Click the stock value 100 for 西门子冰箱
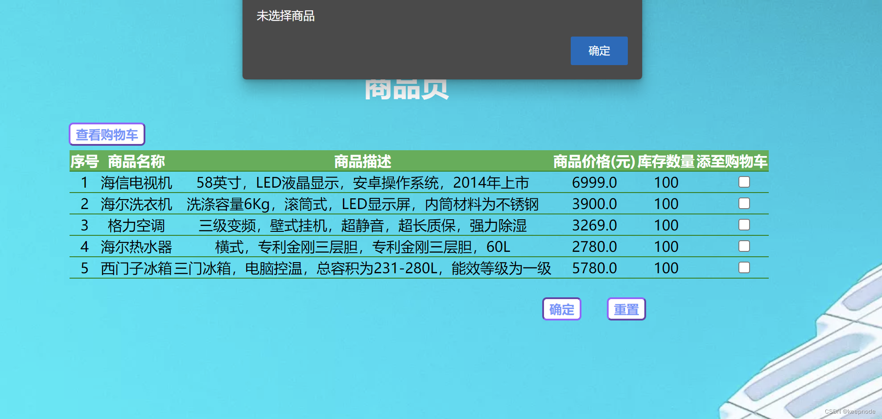This screenshot has height=419, width=882. point(666,268)
